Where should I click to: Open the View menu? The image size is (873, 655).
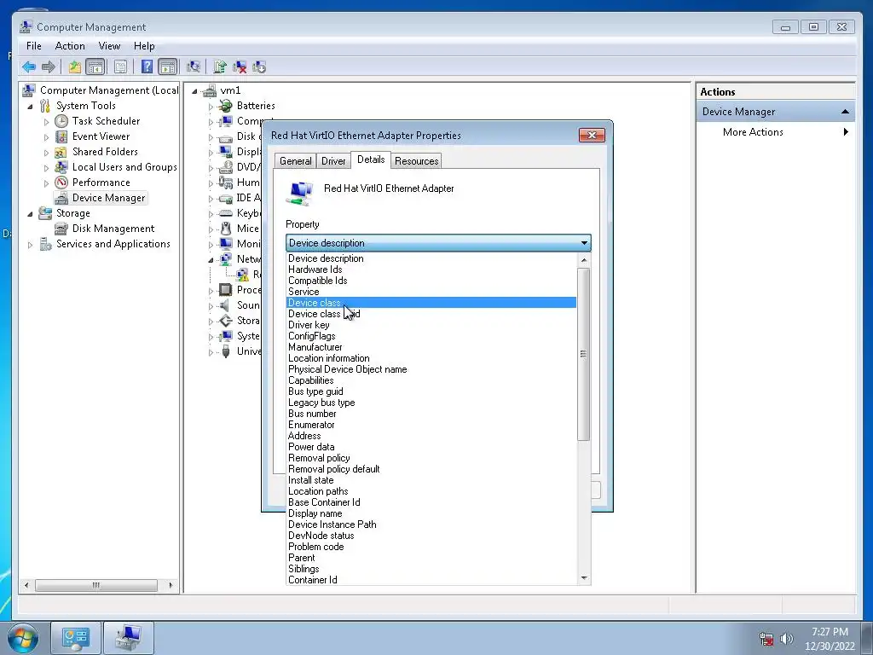click(x=109, y=46)
